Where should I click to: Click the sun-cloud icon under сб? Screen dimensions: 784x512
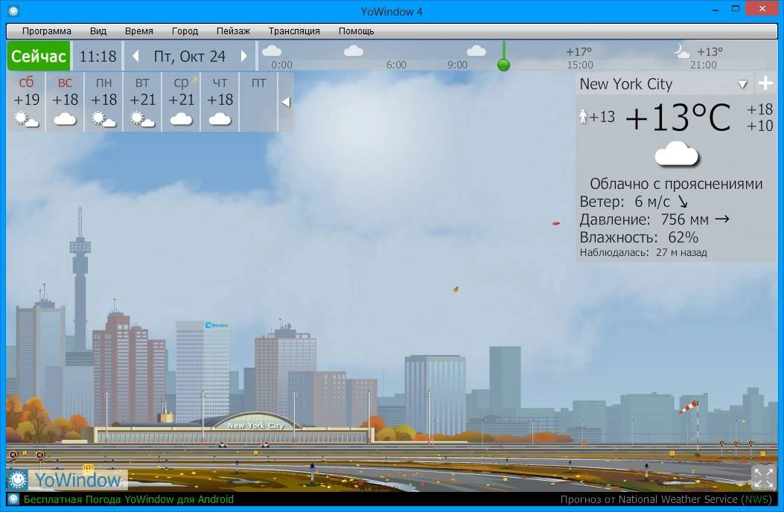tap(27, 120)
